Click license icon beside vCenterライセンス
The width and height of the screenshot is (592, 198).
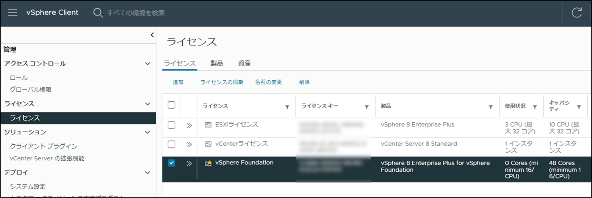click(x=208, y=144)
